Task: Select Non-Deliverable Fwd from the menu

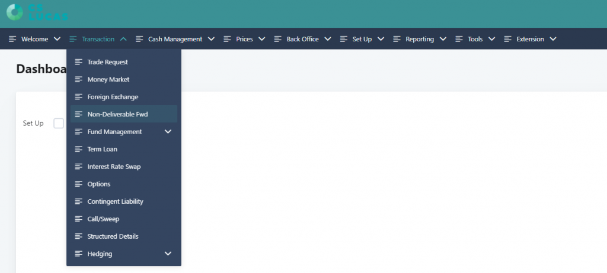Action: [x=117, y=114]
